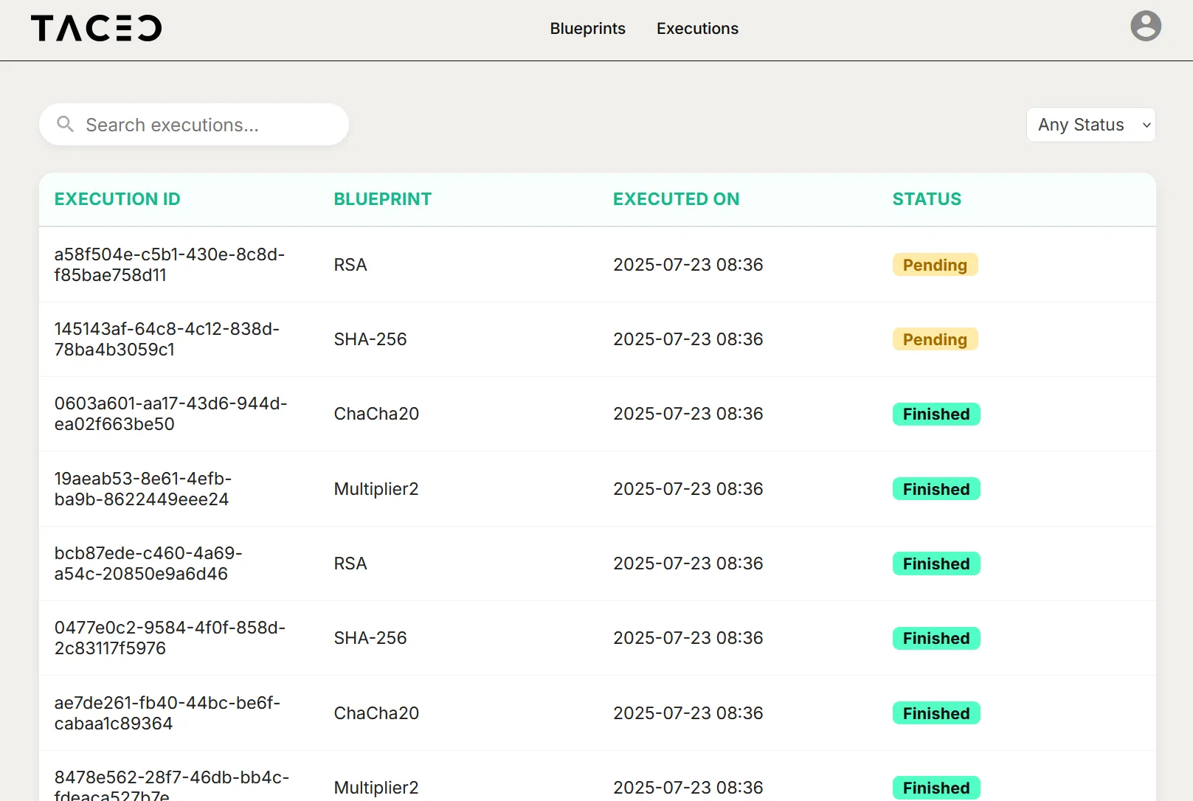
Task: Sort by the BLUEPRINT column header
Action: 382,198
